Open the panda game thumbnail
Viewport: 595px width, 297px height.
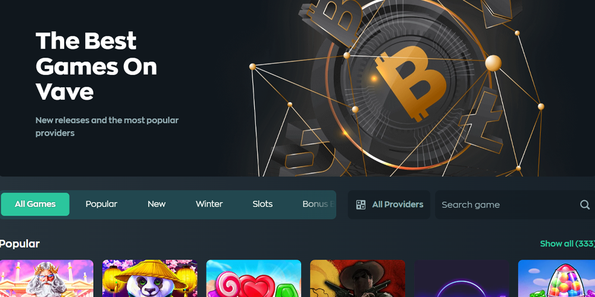(150, 279)
